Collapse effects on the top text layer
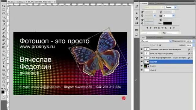Viewport: 196px width, 110px height. (x=192, y=50)
